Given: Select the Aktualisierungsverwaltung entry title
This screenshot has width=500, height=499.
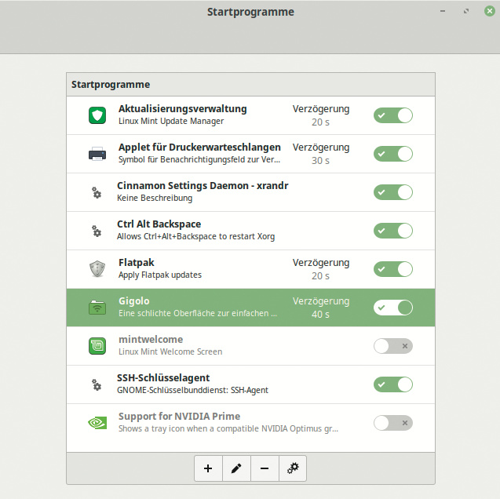Looking at the screenshot, I should click(183, 109).
